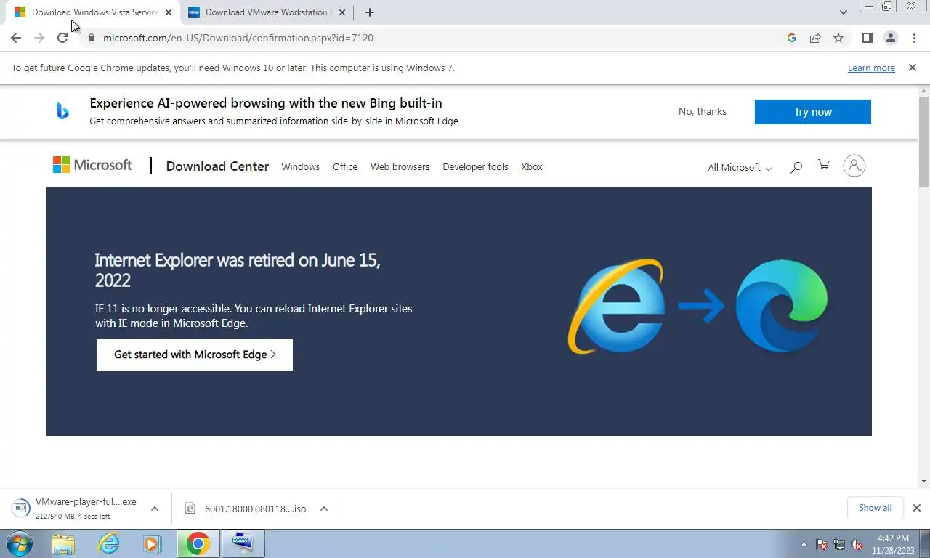Open the shopping cart icon

(824, 166)
